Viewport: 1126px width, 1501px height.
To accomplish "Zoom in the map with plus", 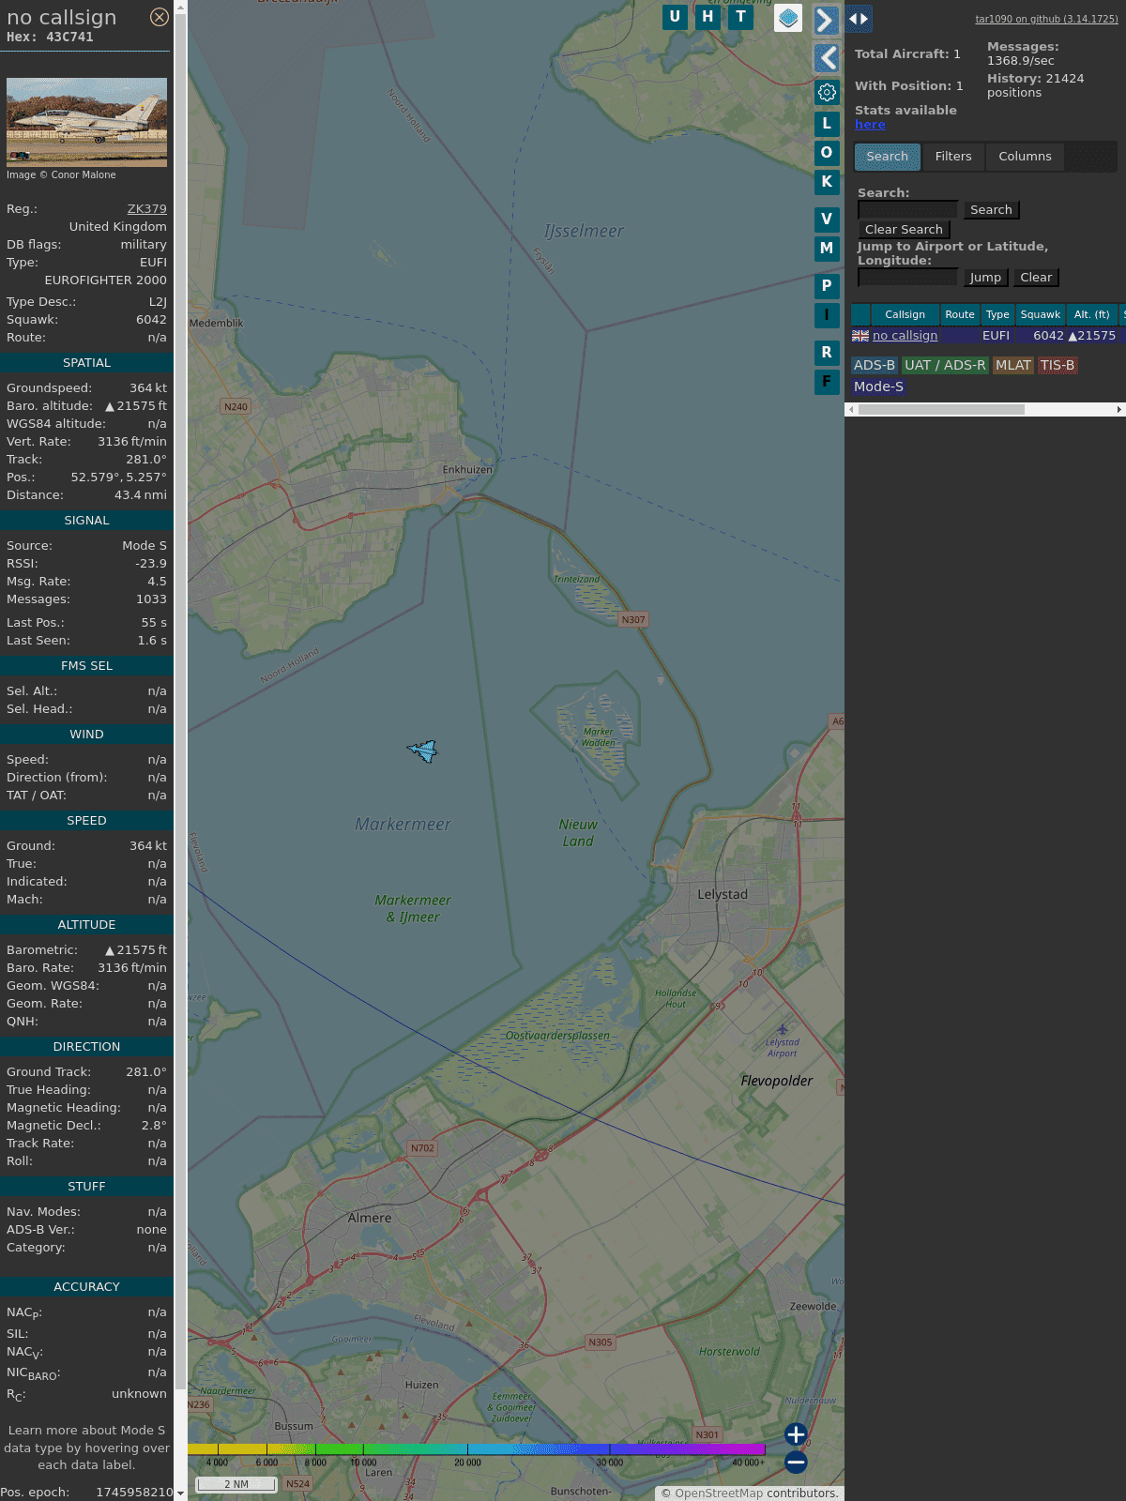I will coord(796,1434).
